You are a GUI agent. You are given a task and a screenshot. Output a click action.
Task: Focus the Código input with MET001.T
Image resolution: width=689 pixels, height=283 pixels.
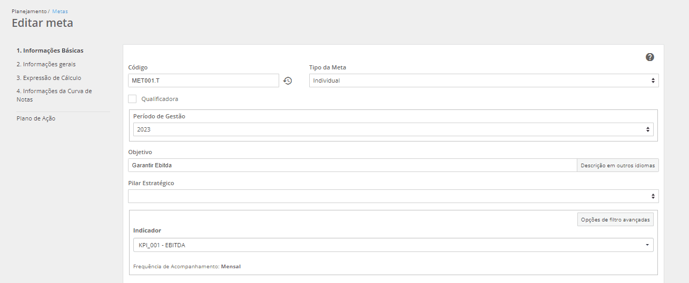tap(203, 80)
